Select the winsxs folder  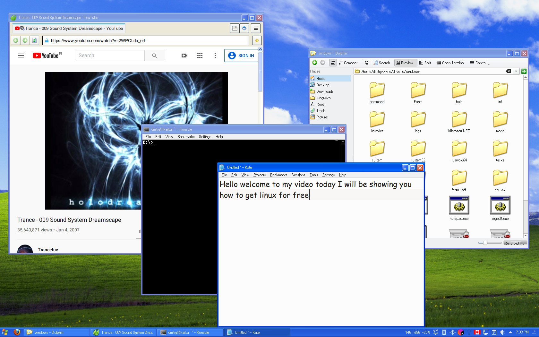500,180
